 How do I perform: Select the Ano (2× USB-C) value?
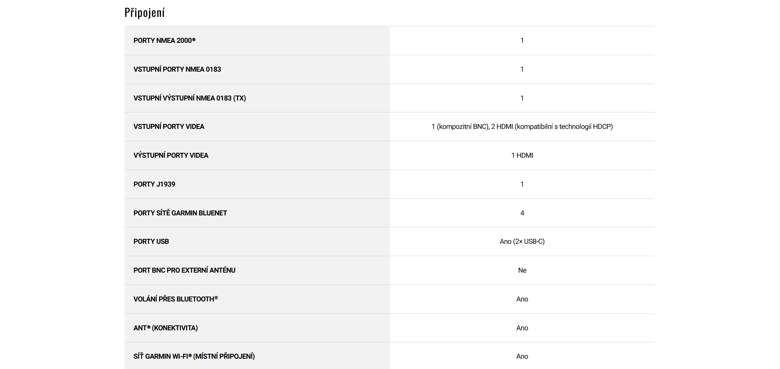522,241
